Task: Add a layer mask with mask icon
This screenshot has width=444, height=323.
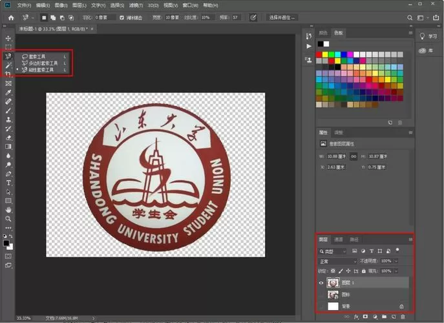Action: [365, 317]
